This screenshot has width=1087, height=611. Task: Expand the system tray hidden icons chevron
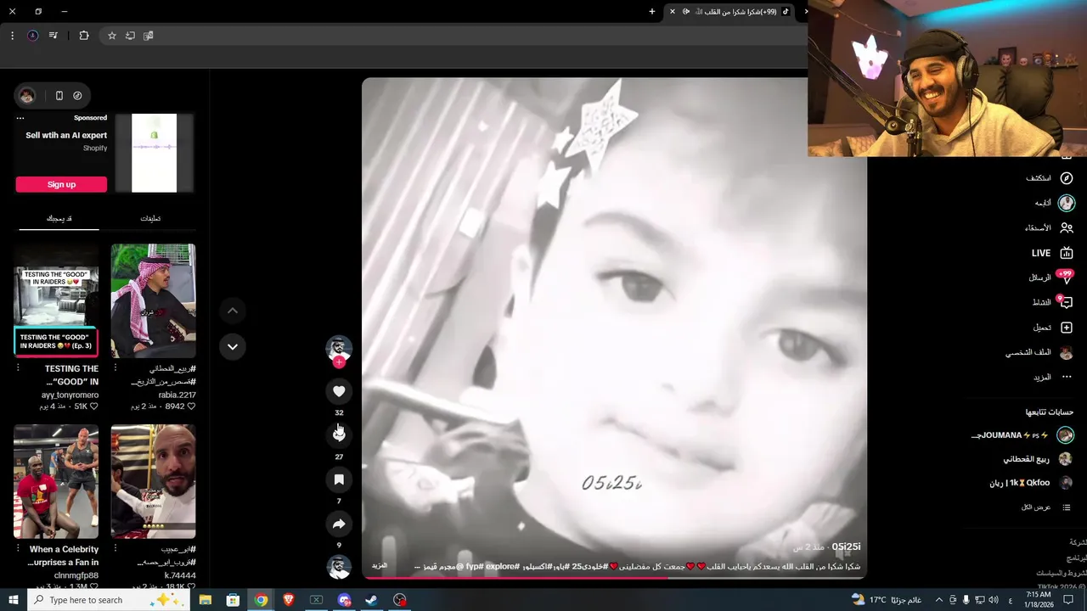938,600
